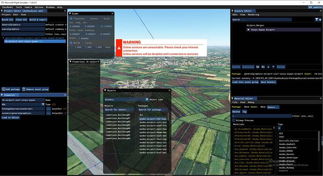323x176 pixels.
Task: Click the Scenery Editor filter funnel icon
Action: [x=316, y=20]
